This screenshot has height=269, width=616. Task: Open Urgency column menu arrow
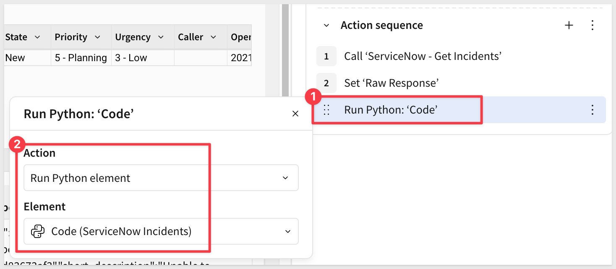coord(161,37)
